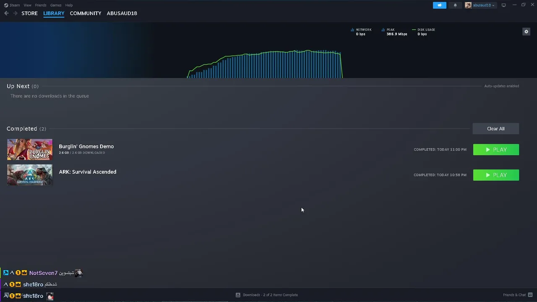Open Friends & Chat

tap(514, 295)
